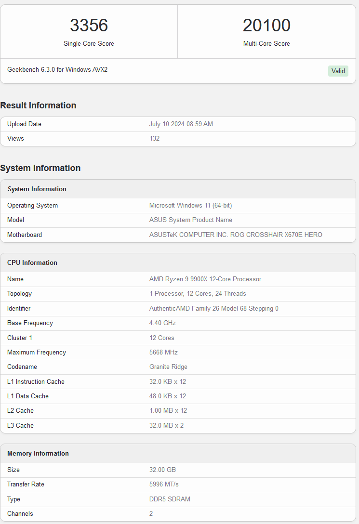Select AuthenticAMD Family 26 Model 68 identifier
Image resolution: width=359 pixels, height=524 pixels.
213,308
